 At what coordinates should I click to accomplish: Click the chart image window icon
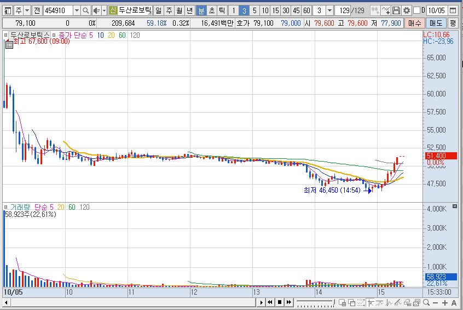click(416, 303)
